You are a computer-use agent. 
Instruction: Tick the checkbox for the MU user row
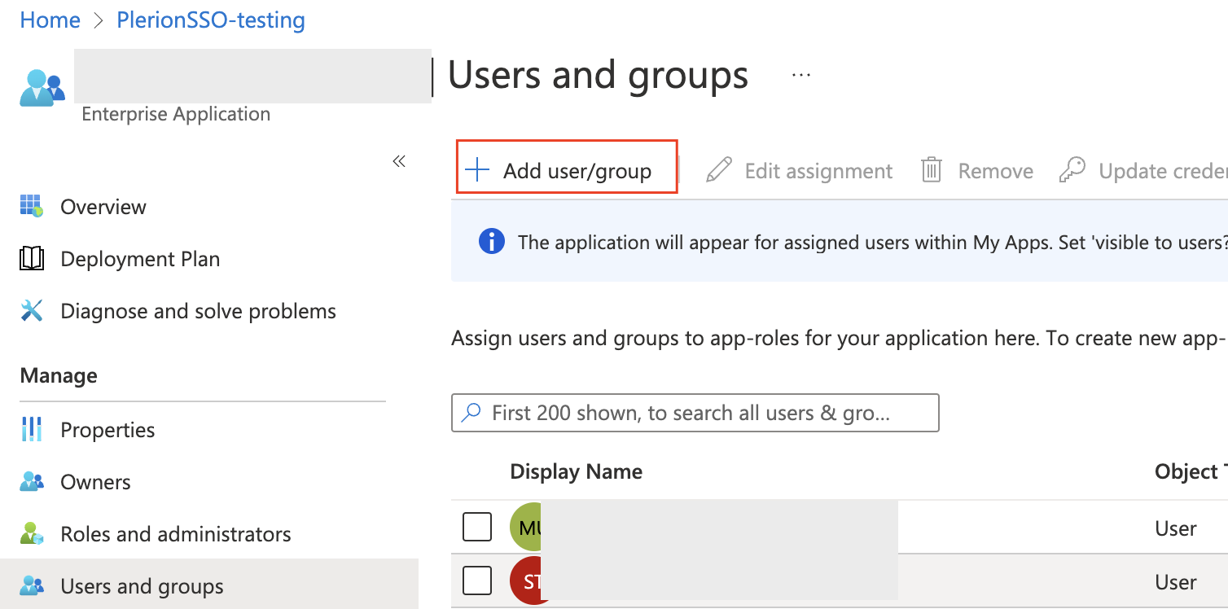(477, 528)
